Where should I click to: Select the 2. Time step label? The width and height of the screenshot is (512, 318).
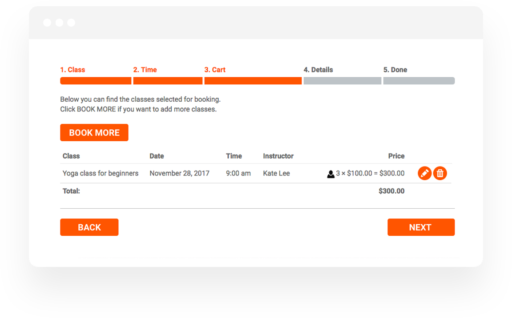[x=145, y=70]
